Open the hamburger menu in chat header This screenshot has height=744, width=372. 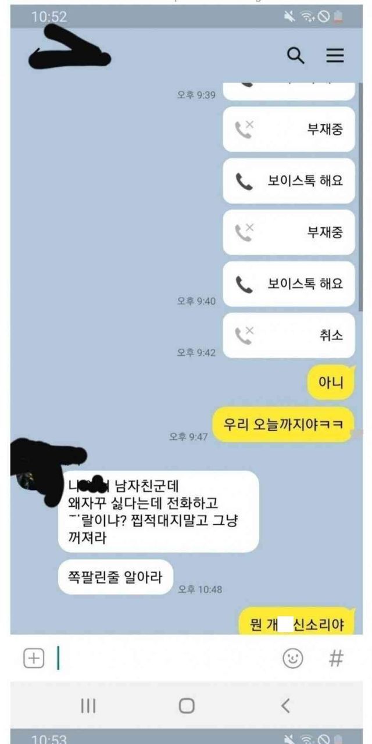click(335, 55)
